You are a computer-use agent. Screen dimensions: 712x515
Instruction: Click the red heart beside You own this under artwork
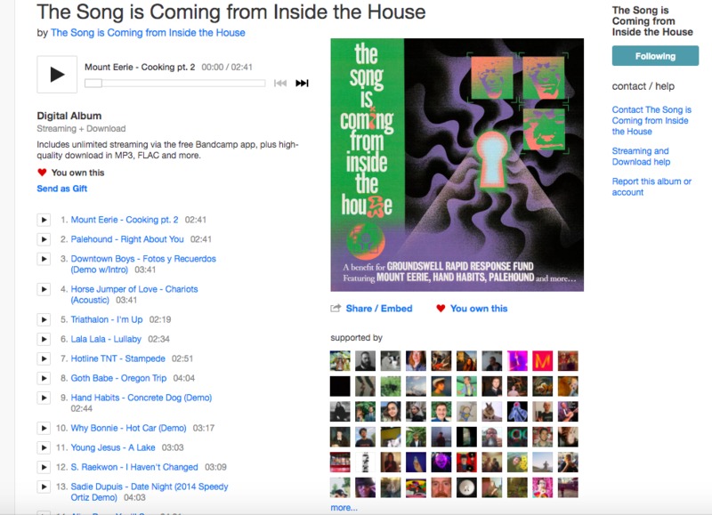pos(441,309)
